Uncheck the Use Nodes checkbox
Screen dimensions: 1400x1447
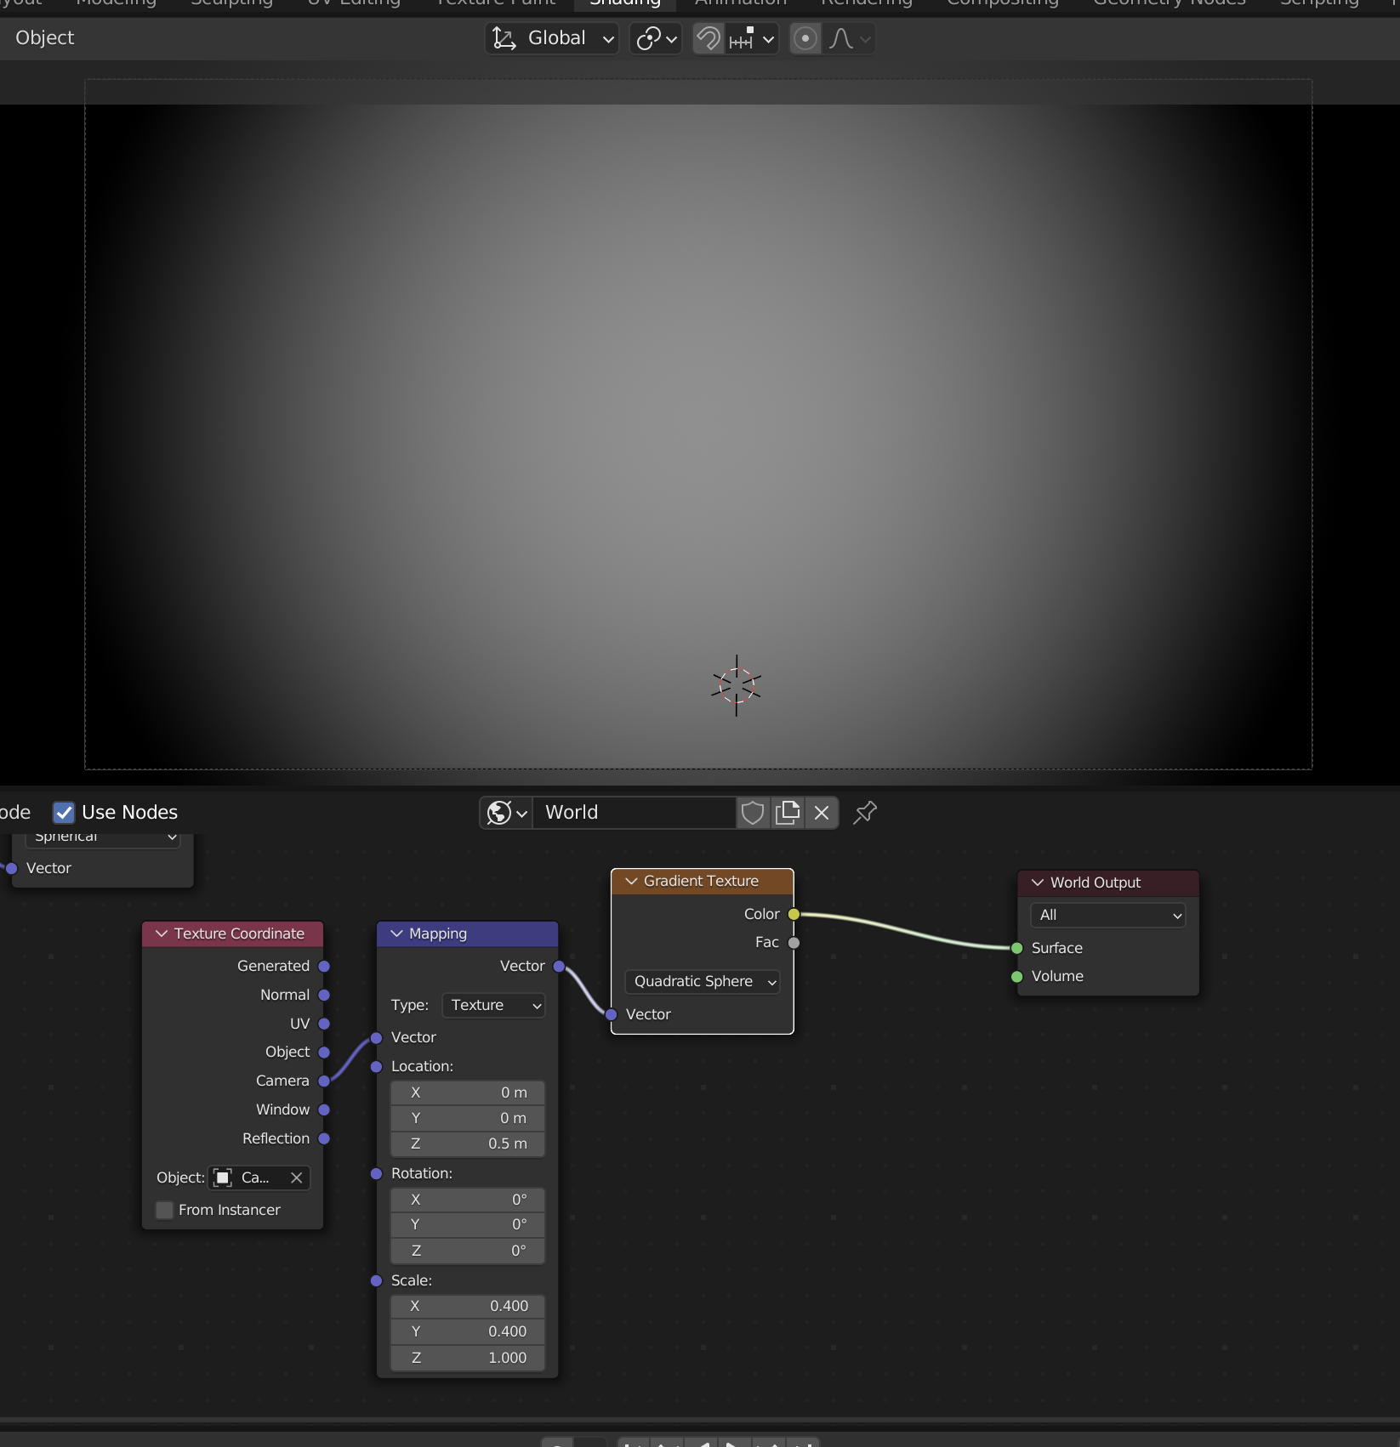pyautogui.click(x=64, y=813)
